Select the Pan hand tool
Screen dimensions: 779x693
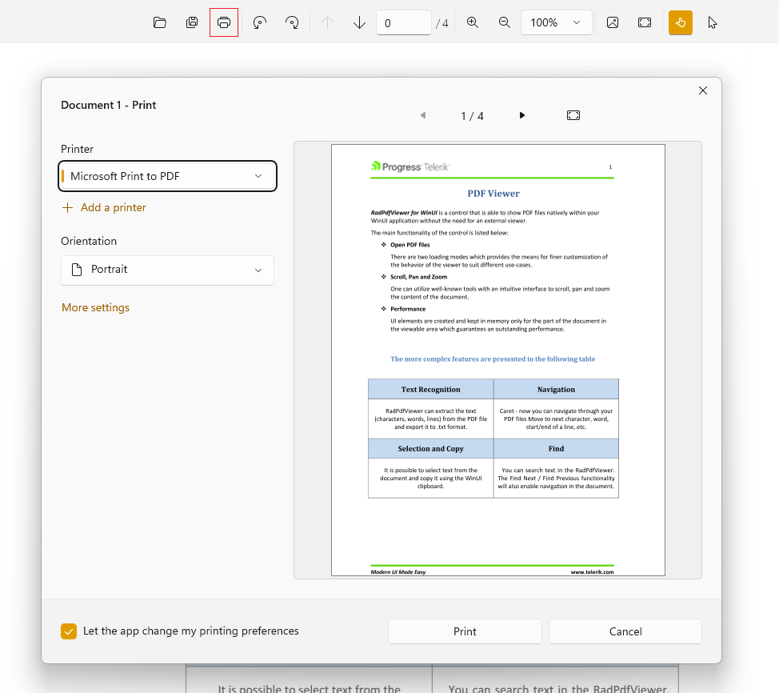(x=681, y=22)
